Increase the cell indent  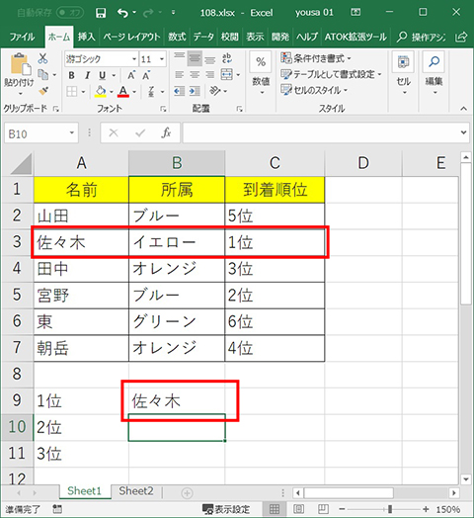(x=195, y=91)
